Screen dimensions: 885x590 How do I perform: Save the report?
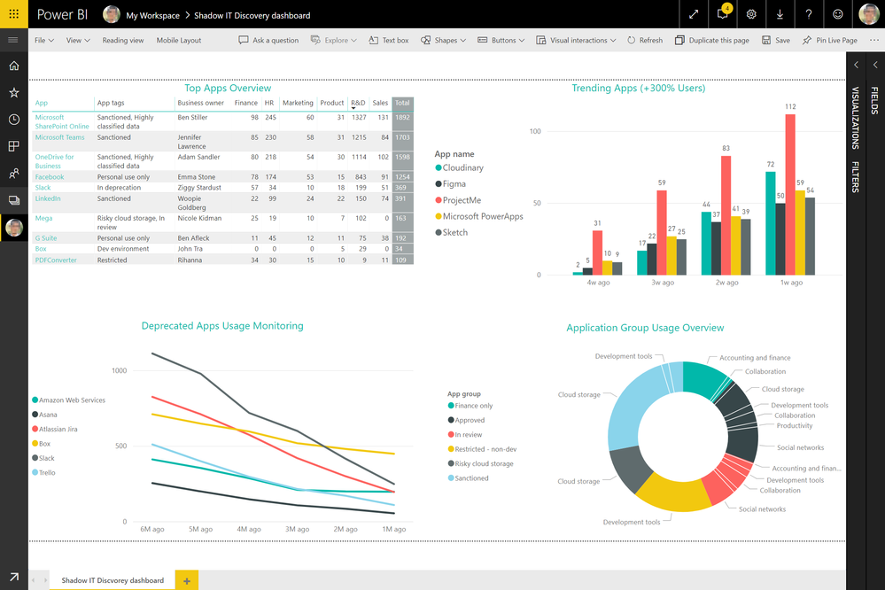click(x=776, y=40)
